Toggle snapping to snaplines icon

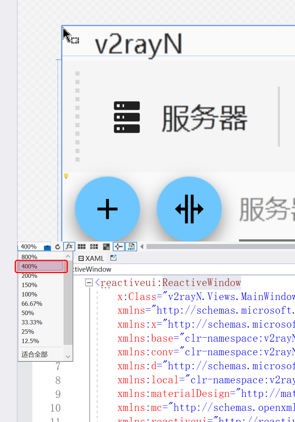pyautogui.click(x=118, y=247)
